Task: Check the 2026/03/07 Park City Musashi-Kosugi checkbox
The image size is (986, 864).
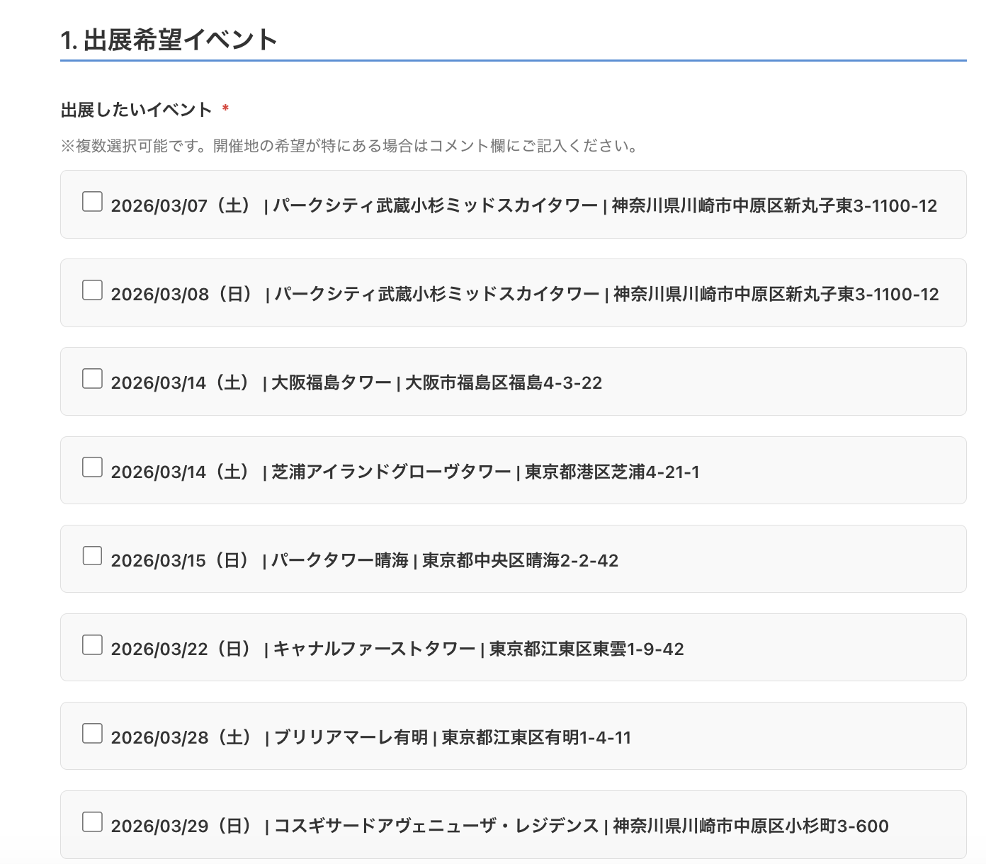Action: point(93,202)
